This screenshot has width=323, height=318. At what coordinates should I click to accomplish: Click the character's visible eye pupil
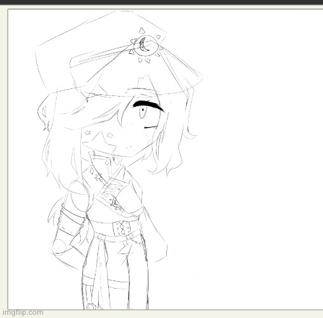point(143,109)
